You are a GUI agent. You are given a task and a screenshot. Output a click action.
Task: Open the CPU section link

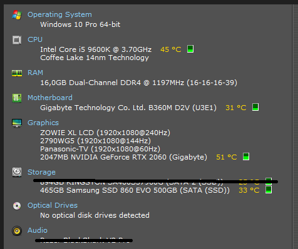click(35, 39)
